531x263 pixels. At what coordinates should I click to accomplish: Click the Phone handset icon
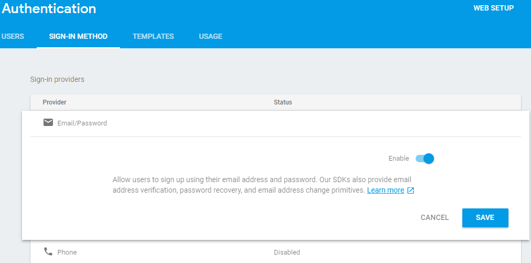pos(48,251)
